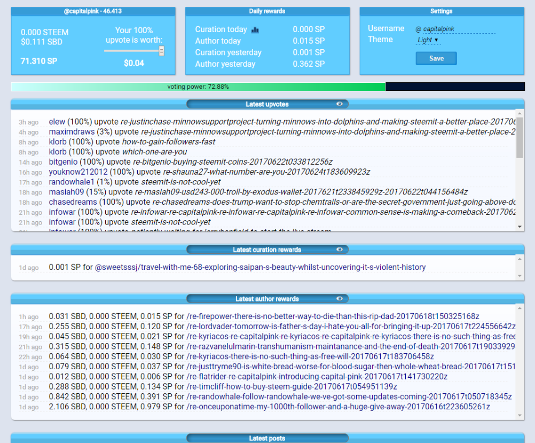Open the re-lordvader father's day reward link
This screenshot has height=443, width=535.
click(x=351, y=327)
